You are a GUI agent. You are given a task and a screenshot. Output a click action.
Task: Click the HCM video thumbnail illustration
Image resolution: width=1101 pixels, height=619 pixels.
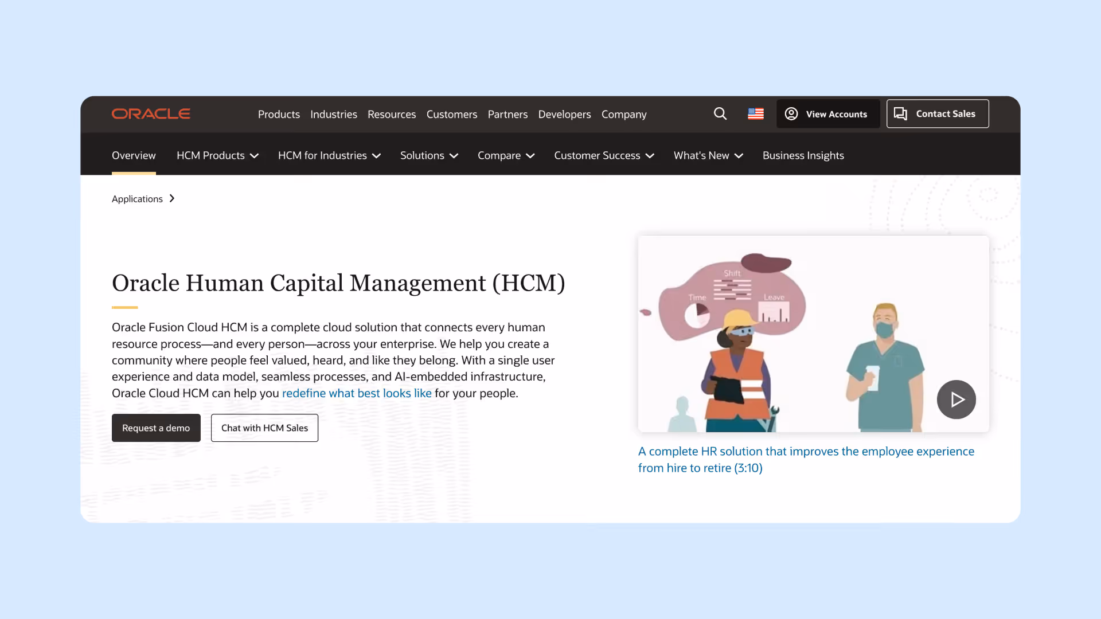(x=813, y=334)
